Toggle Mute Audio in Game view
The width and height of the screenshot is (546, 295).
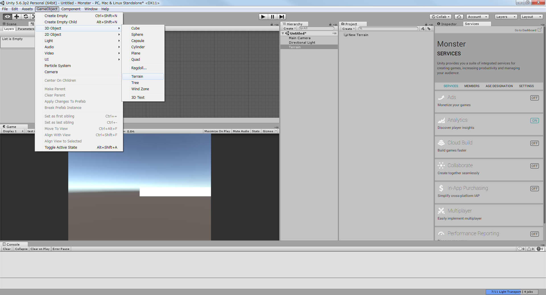241,131
